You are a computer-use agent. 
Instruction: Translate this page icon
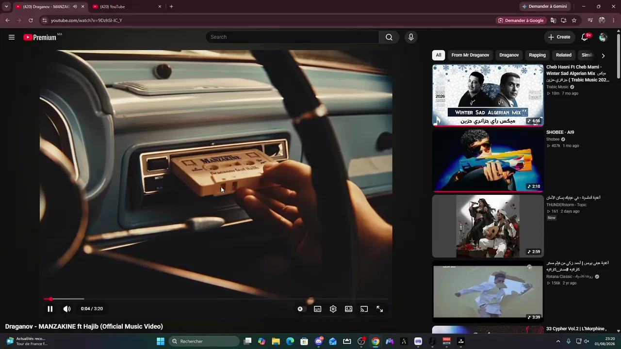[553, 20]
